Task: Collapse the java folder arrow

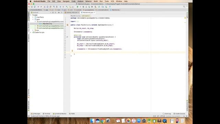Action: pos(33,19)
